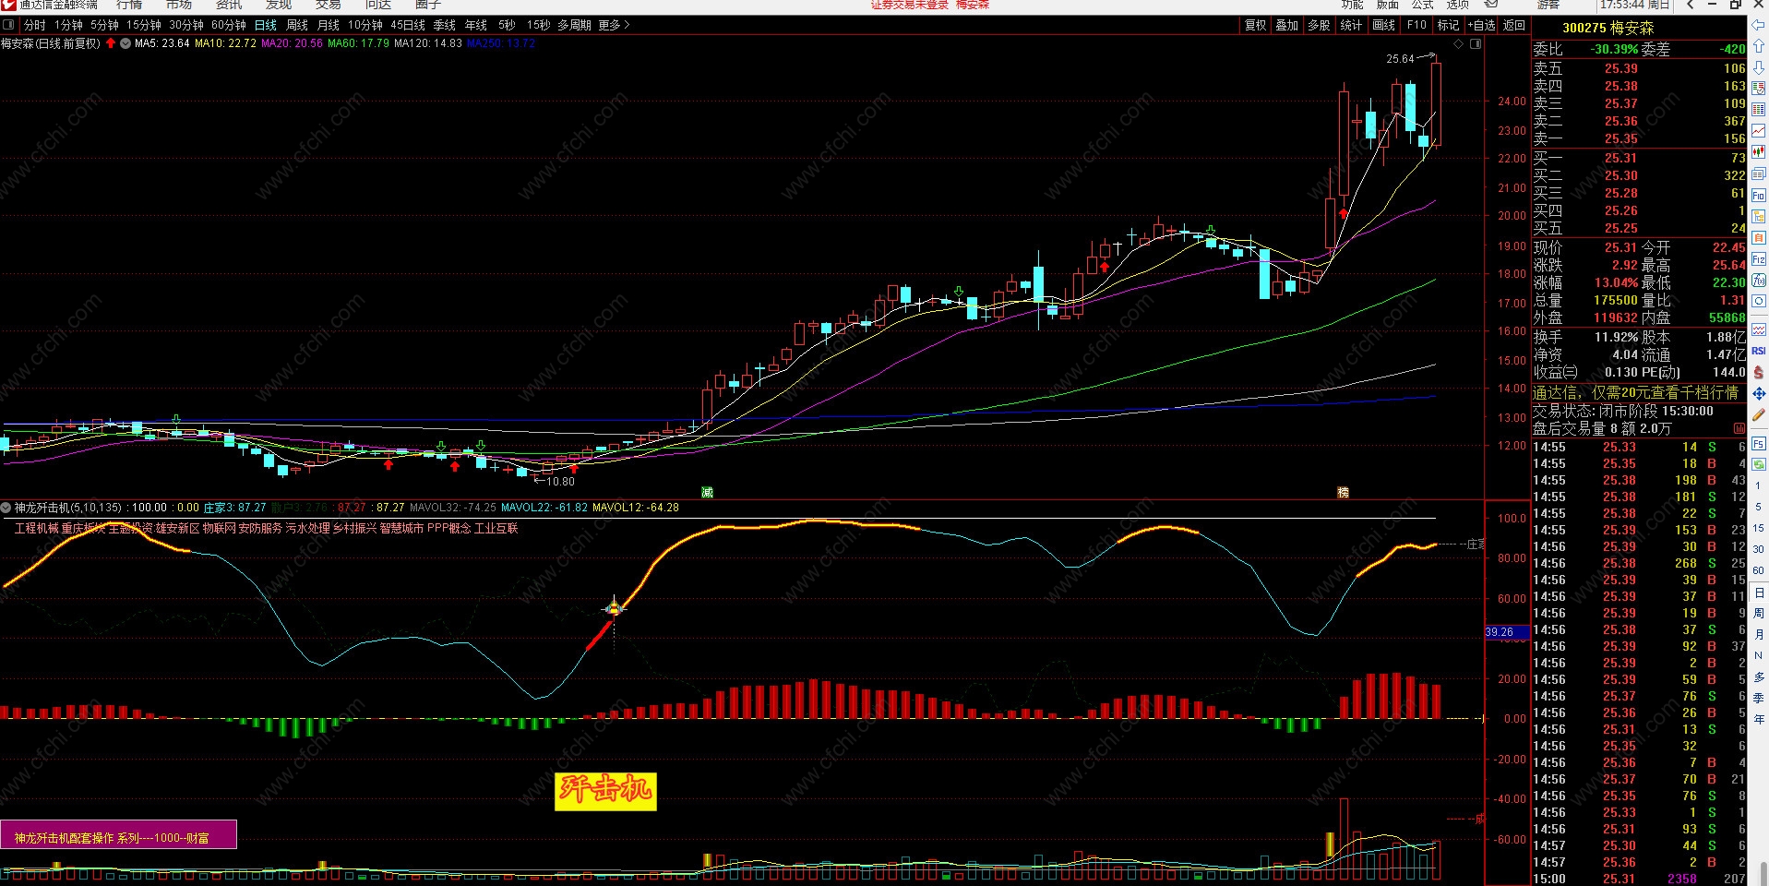Screen dimensions: 1769x886
Task: Switch to the 周线 weekly chart tab
Action: [297, 25]
